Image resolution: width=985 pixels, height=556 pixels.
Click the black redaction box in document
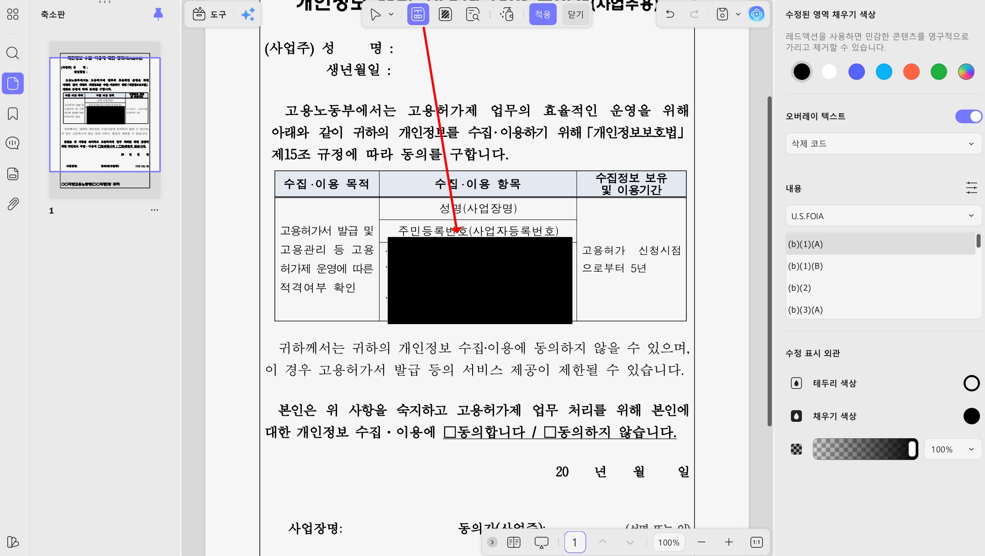pyautogui.click(x=480, y=280)
